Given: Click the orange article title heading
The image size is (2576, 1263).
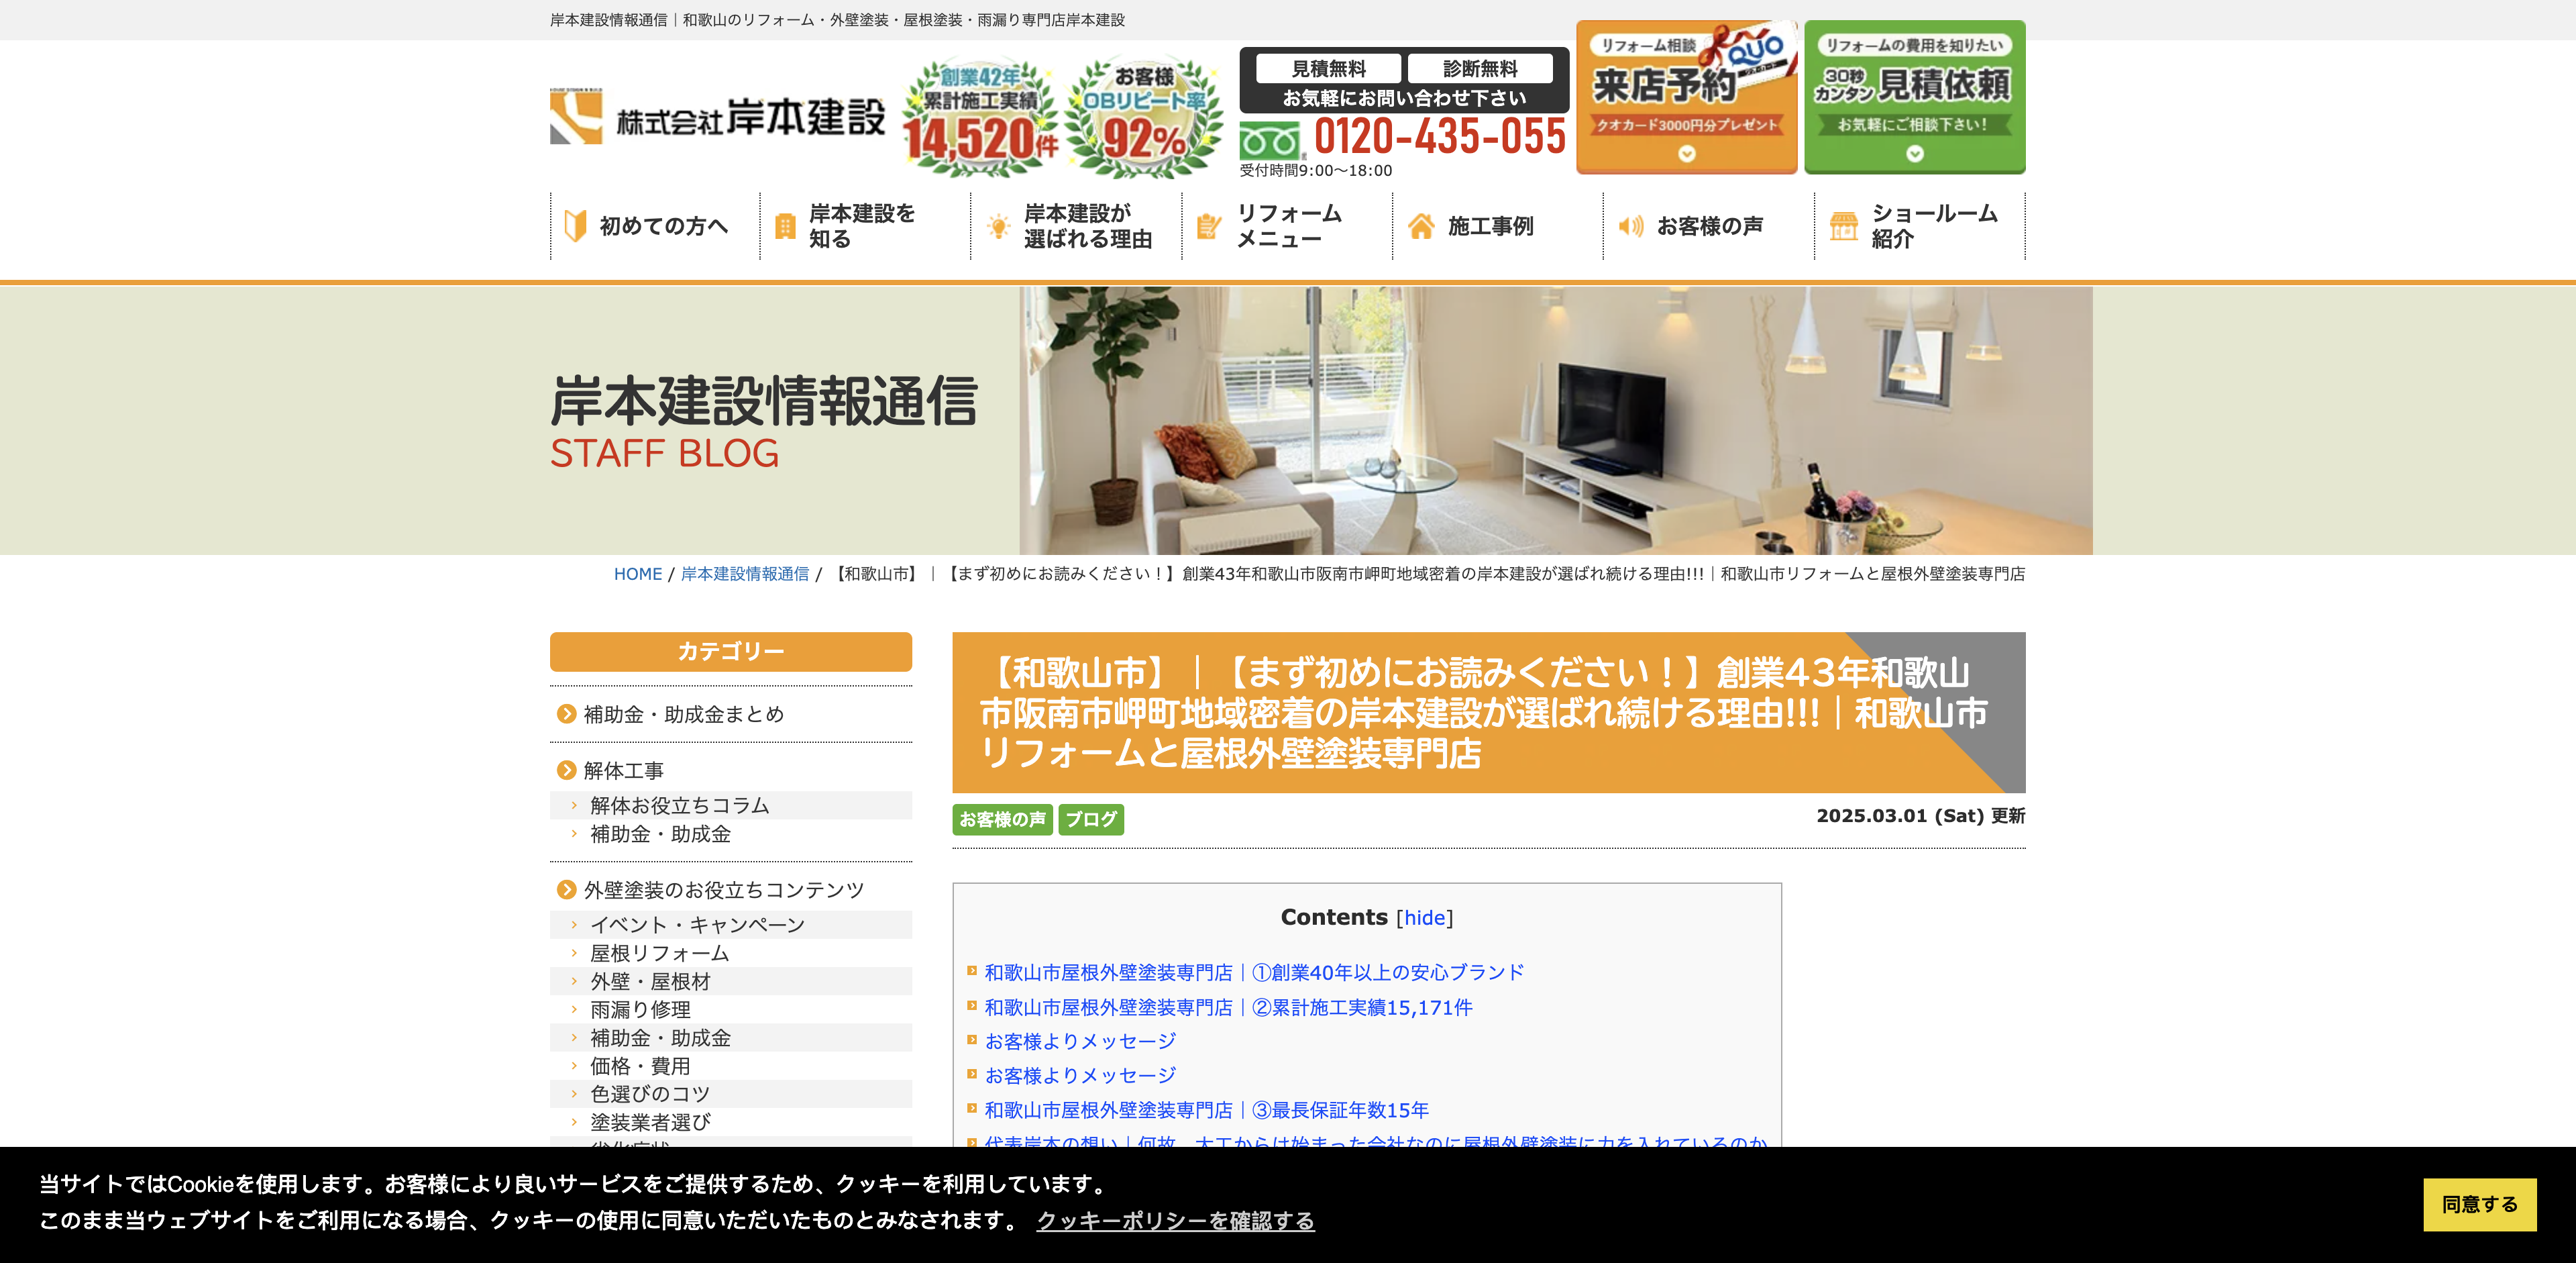Looking at the screenshot, I should click(1488, 712).
